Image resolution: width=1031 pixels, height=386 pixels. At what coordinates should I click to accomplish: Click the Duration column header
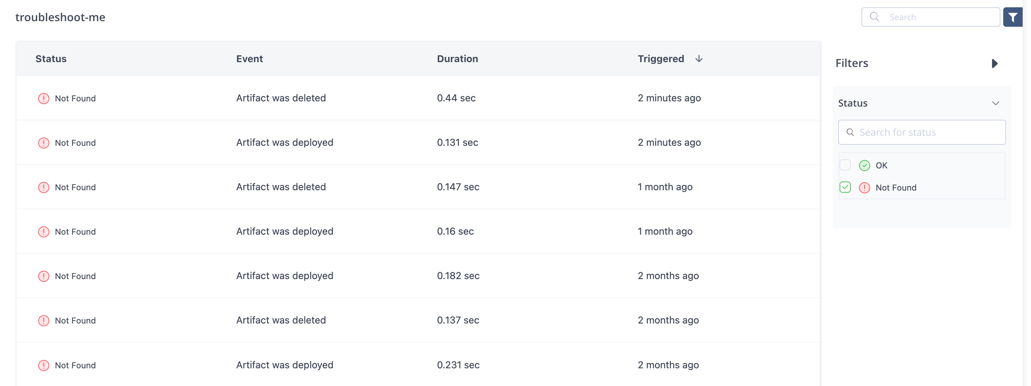pyautogui.click(x=457, y=59)
